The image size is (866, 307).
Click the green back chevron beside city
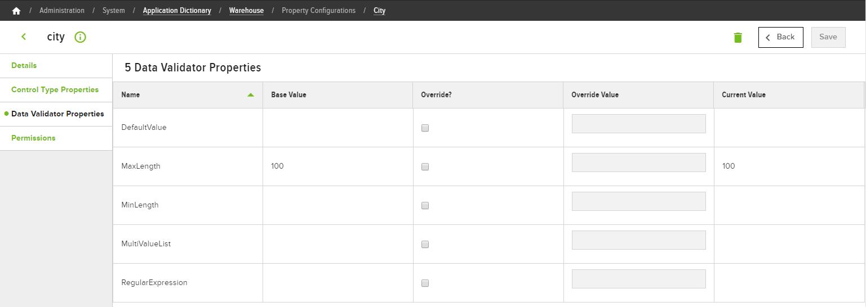click(x=24, y=37)
